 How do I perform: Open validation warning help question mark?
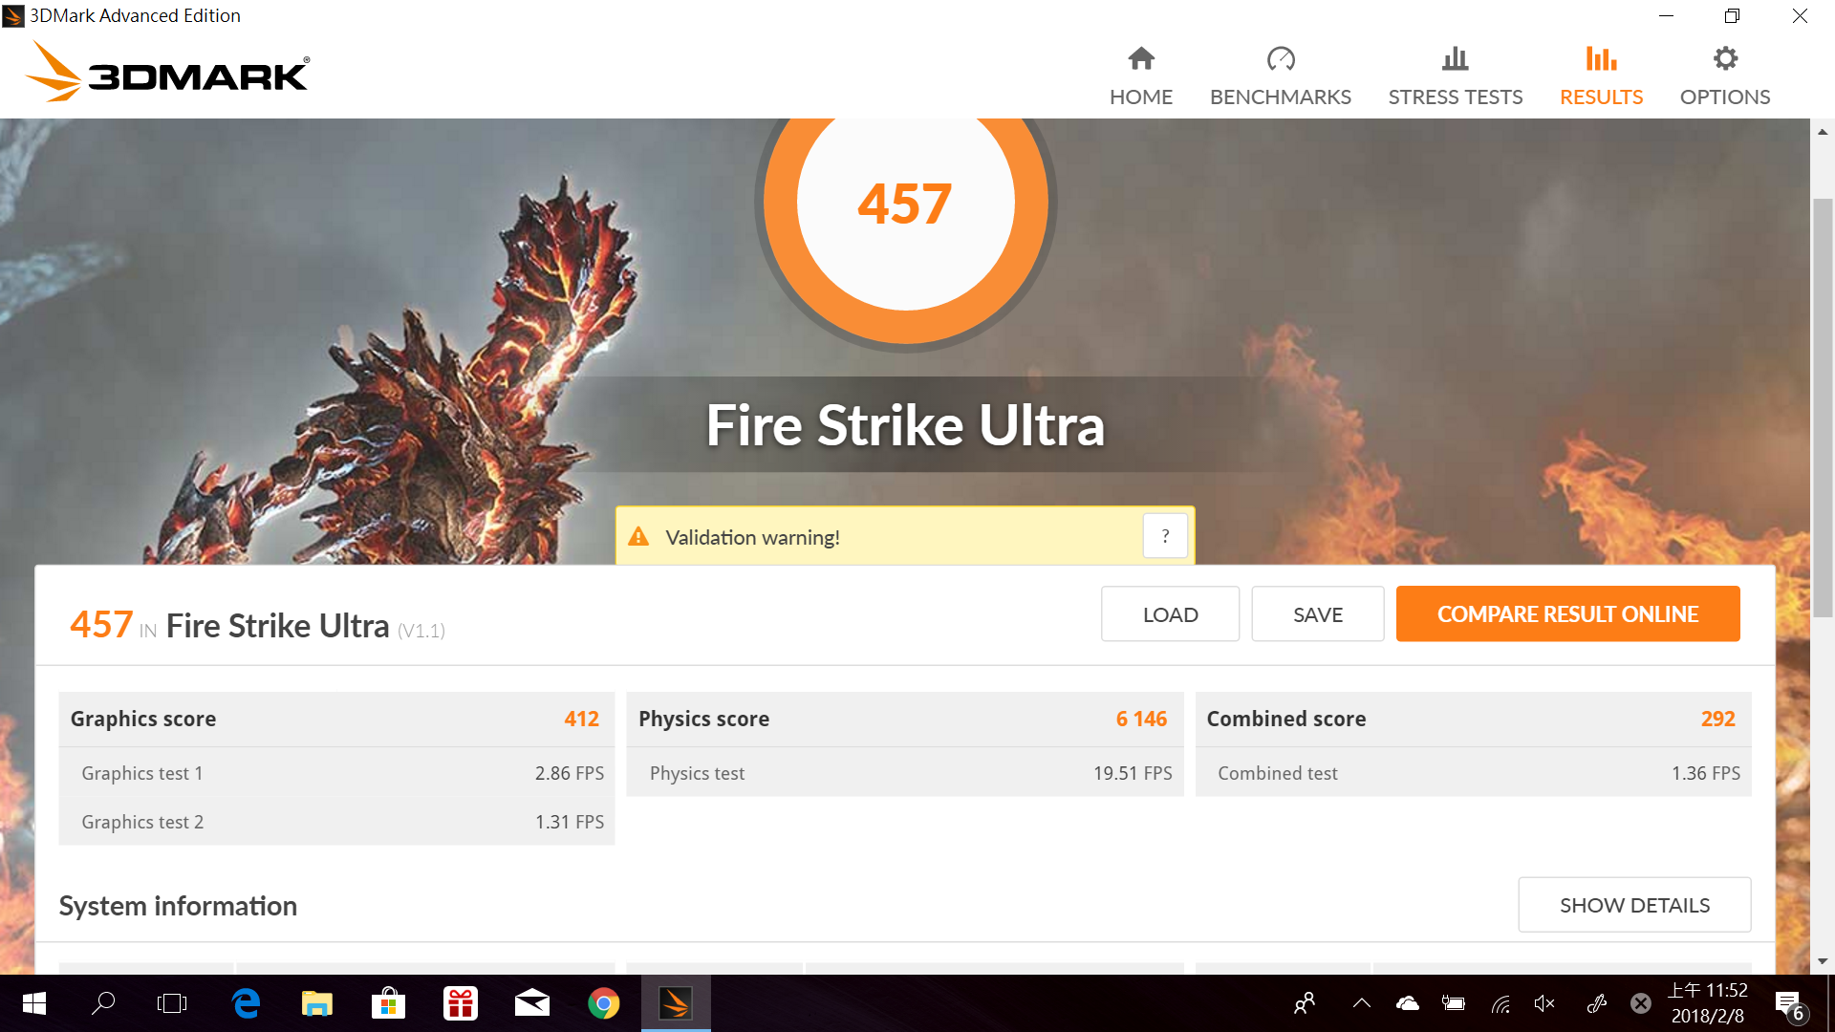point(1165,536)
